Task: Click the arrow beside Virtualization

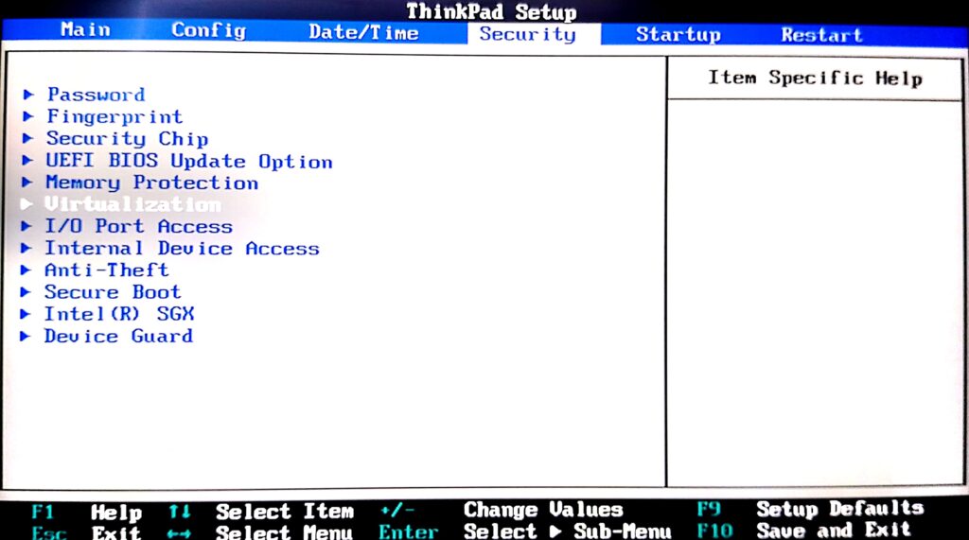Action: (x=26, y=204)
